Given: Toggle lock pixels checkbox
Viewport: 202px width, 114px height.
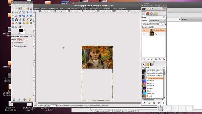Looking at the screenshot, I should pyautogui.click(x=150, y=27).
